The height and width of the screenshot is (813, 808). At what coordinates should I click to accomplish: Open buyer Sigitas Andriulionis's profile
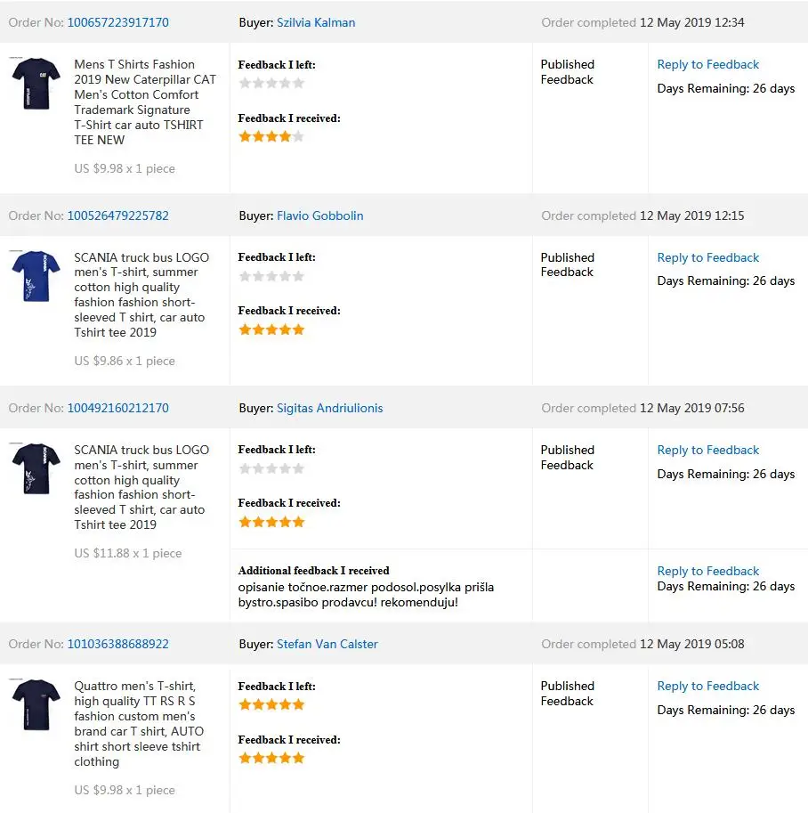click(x=329, y=408)
